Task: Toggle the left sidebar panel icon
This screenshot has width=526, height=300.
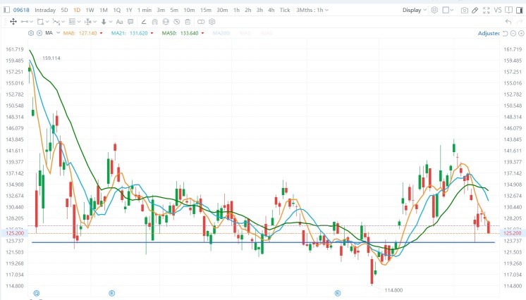Action: click(x=510, y=11)
